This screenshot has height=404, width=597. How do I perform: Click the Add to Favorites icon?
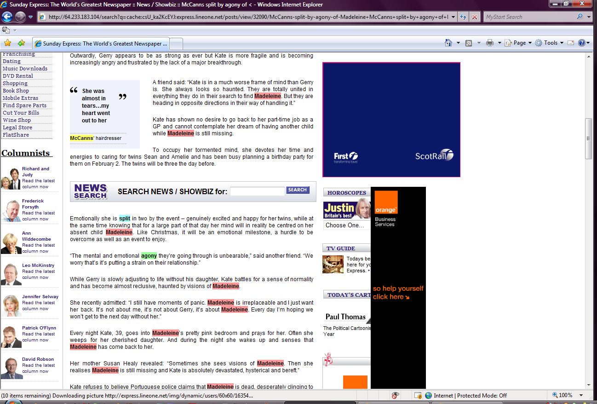21,43
